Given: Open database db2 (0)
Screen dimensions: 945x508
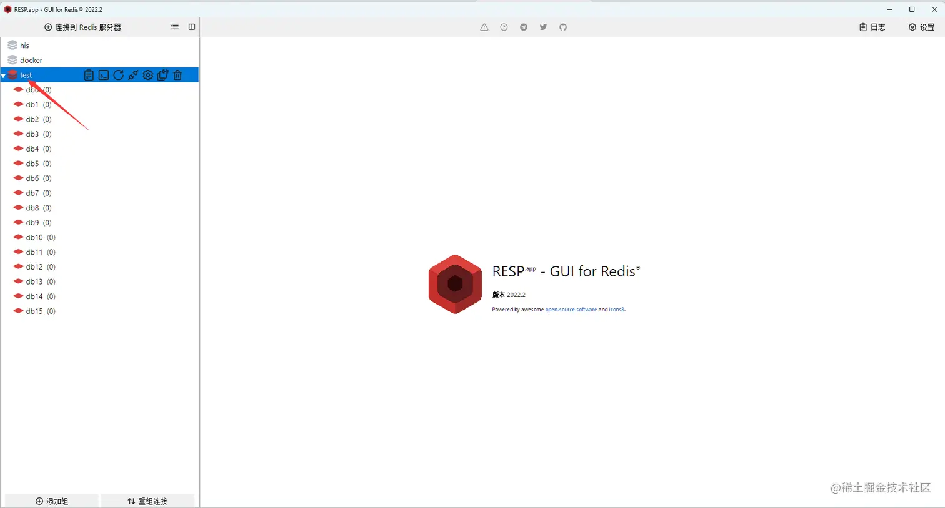Looking at the screenshot, I should [x=39, y=119].
